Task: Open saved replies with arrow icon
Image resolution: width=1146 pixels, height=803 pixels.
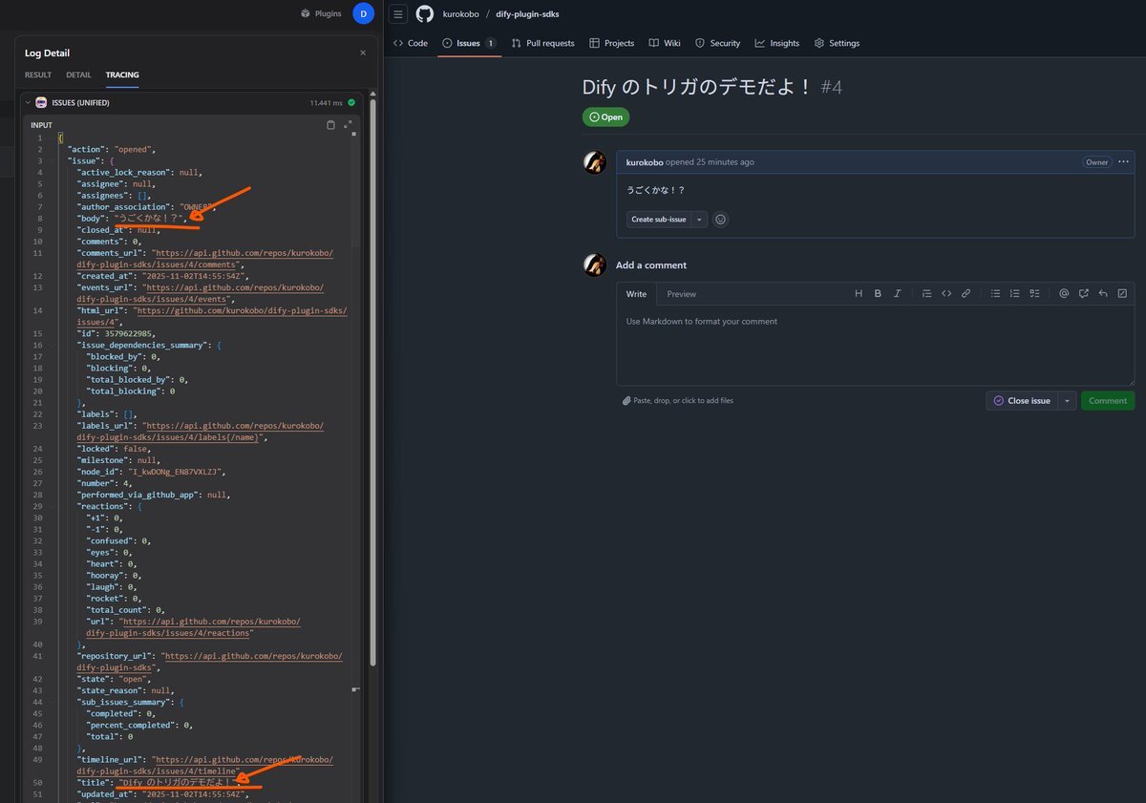Action: pos(1103,293)
